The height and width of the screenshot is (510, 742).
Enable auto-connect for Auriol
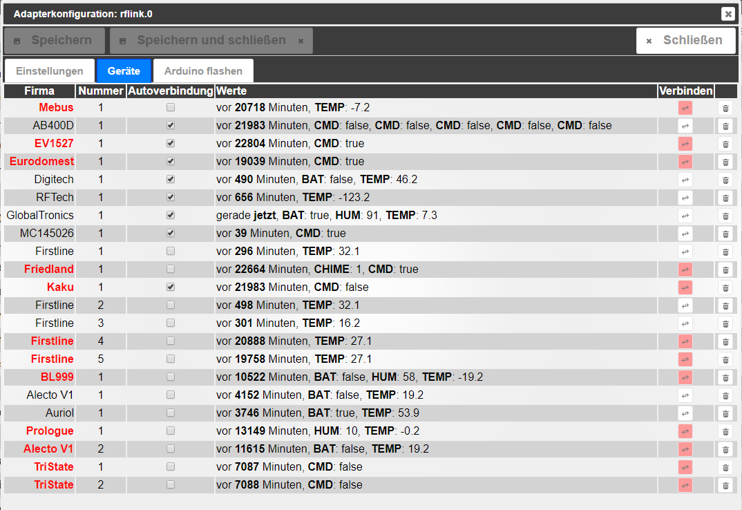171,413
